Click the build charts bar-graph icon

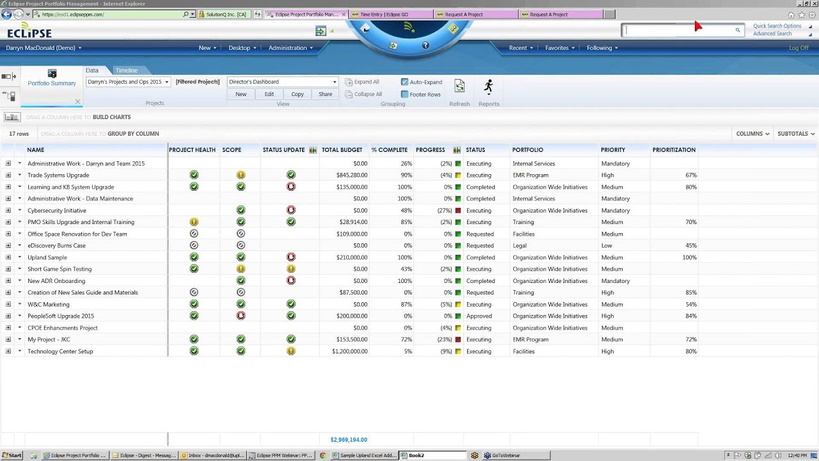pyautogui.click(x=12, y=117)
